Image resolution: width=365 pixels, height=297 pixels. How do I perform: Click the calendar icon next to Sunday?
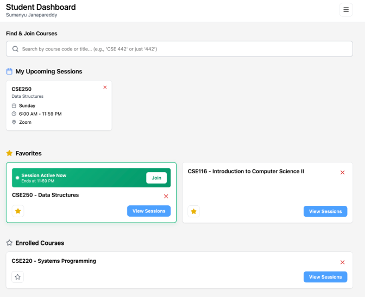14,106
